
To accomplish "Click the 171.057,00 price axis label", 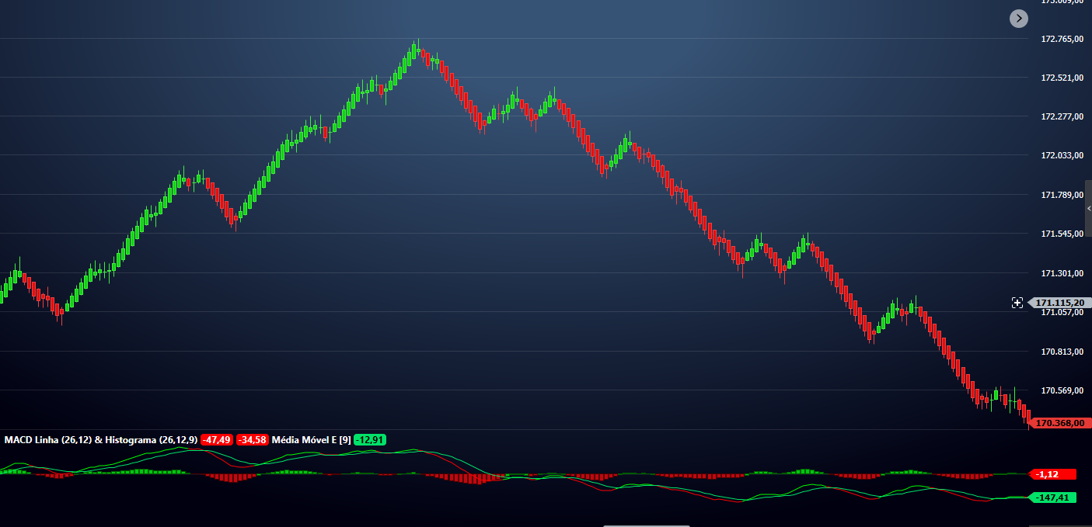I will 1062,312.
